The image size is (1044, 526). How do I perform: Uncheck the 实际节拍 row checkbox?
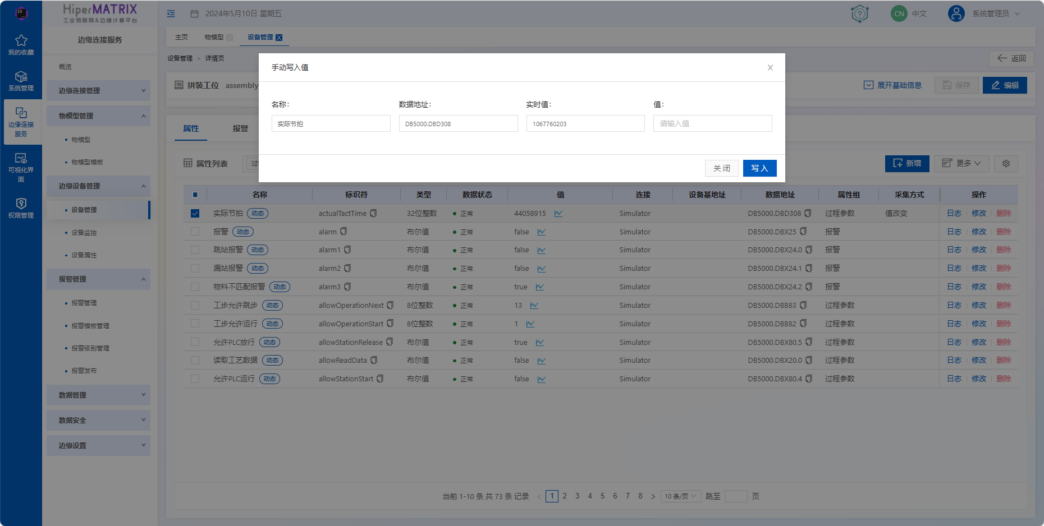coord(195,213)
